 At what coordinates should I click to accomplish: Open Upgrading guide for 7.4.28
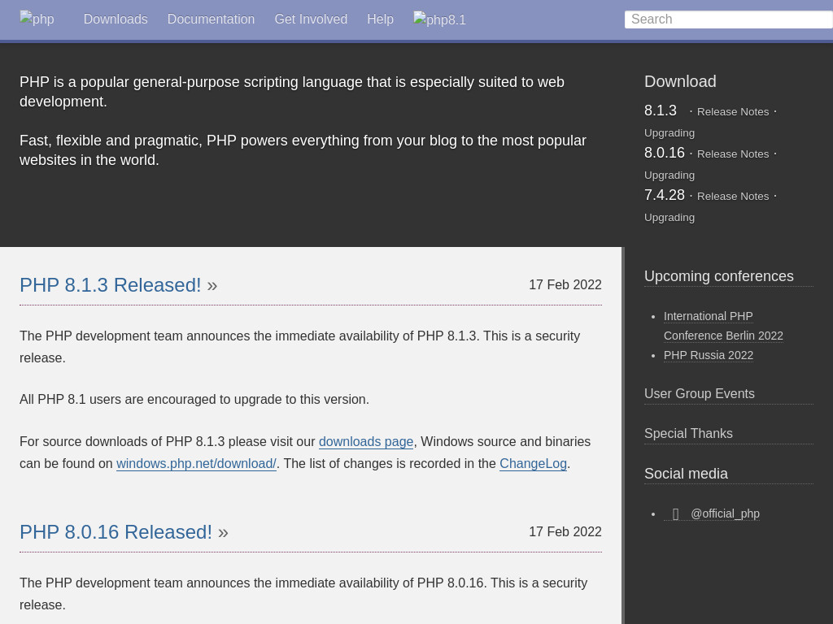point(669,218)
